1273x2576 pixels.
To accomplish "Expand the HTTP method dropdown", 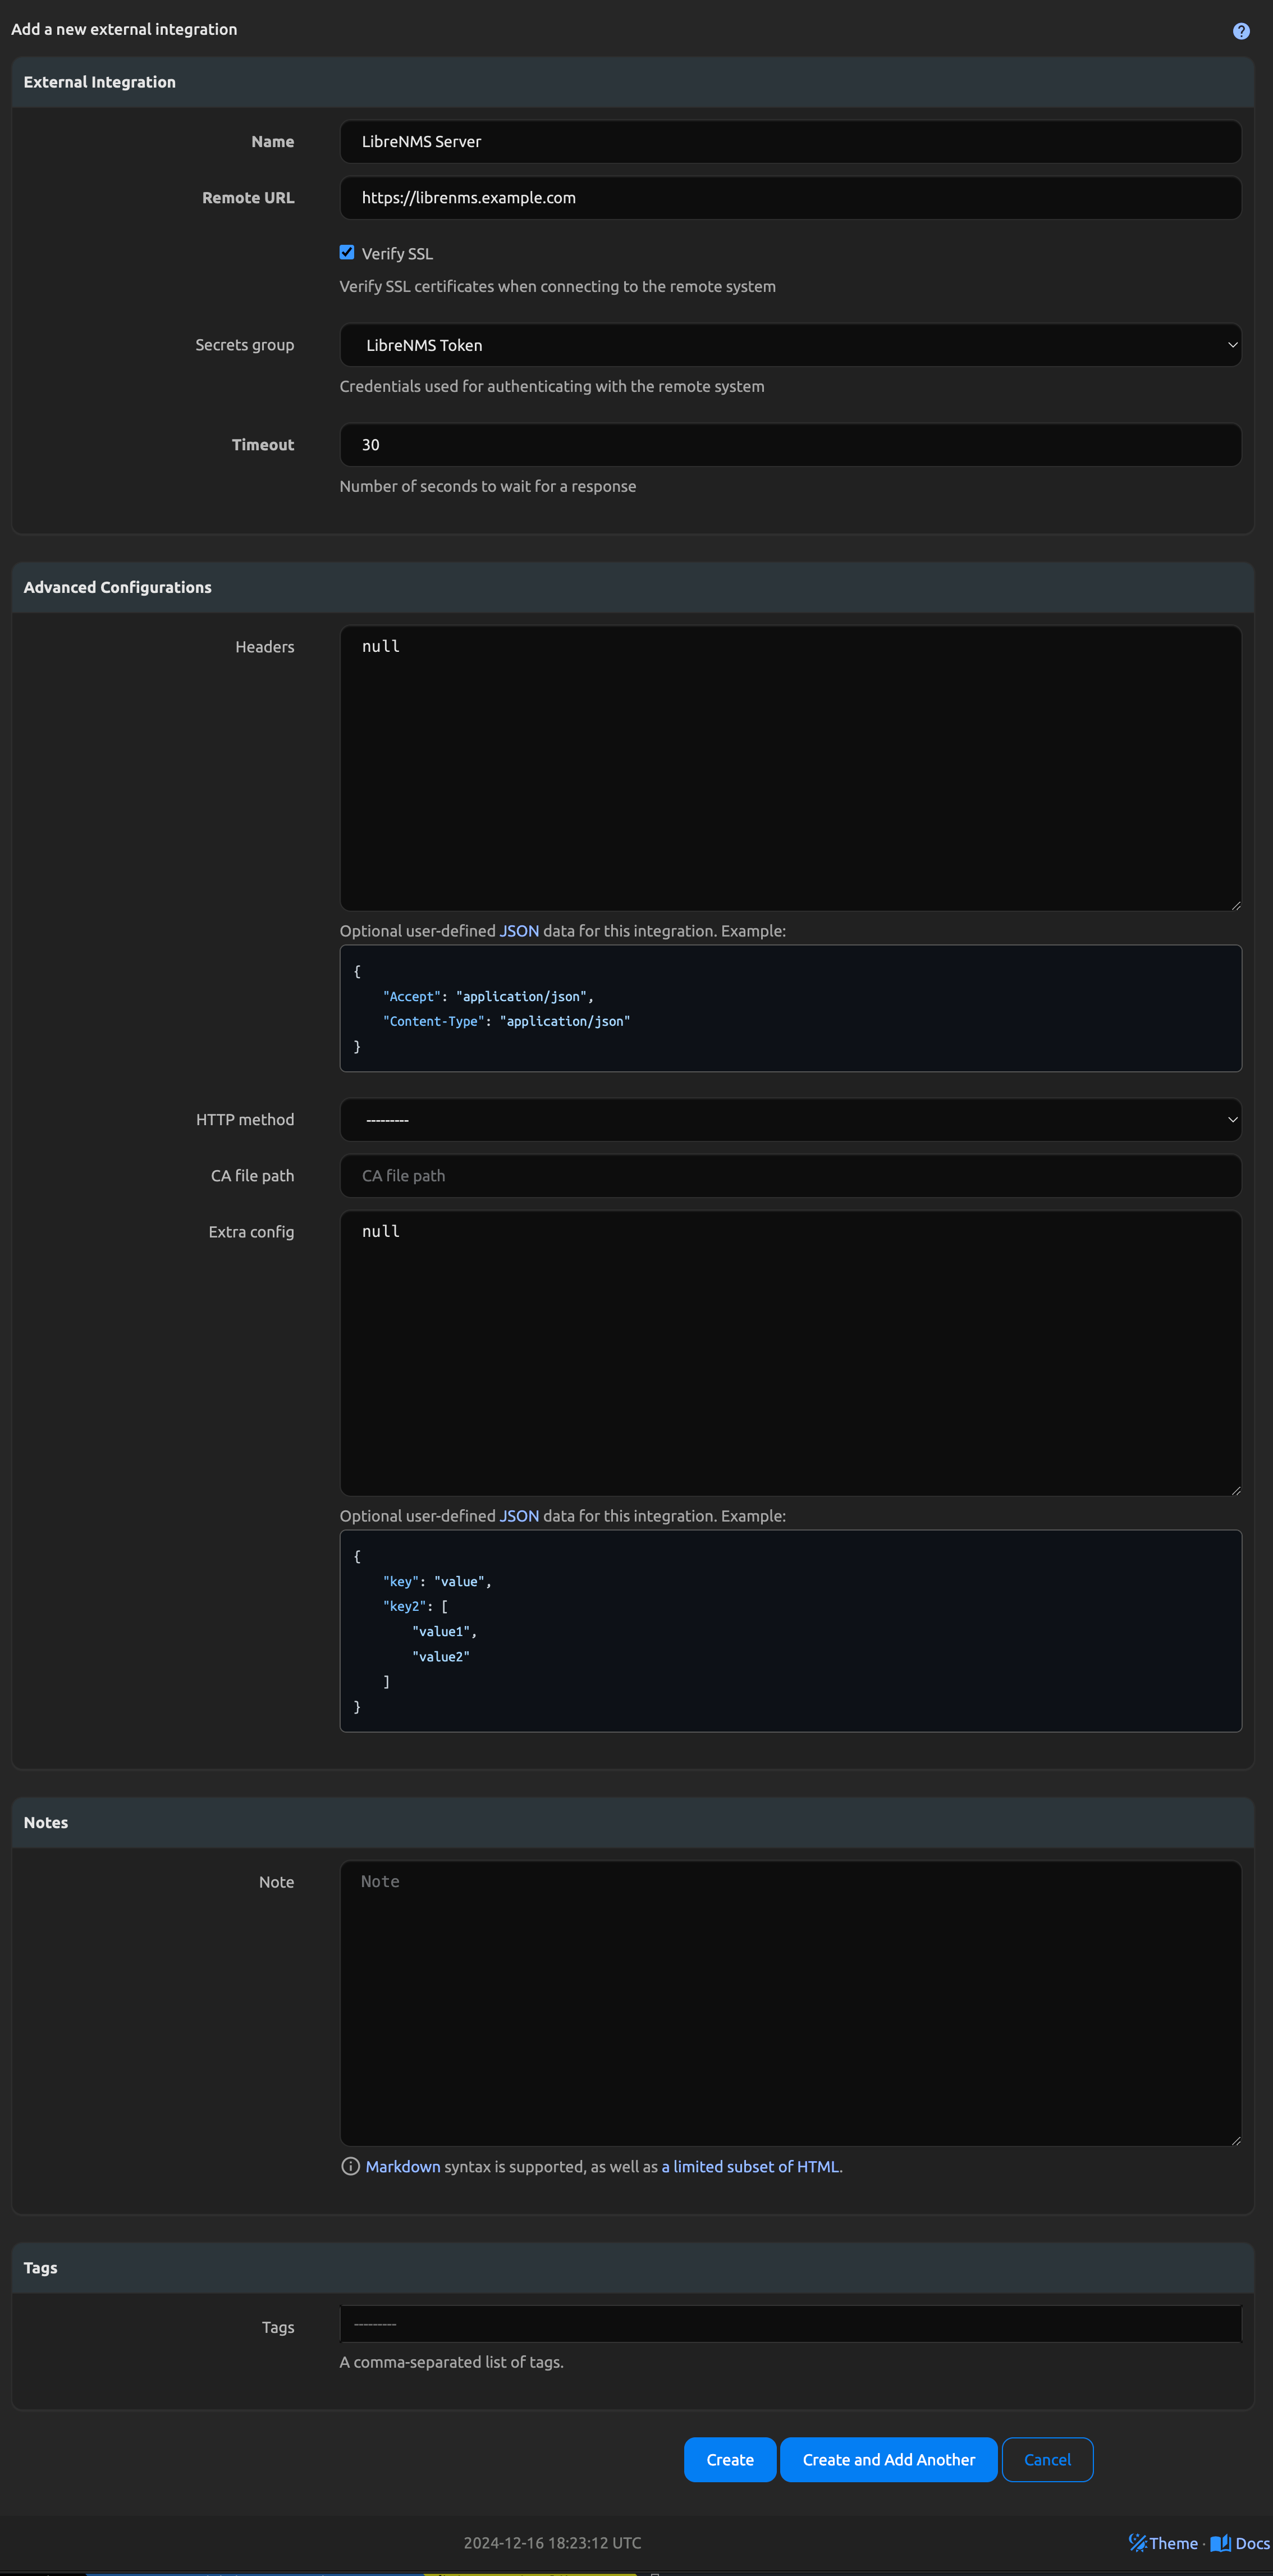I will 790,1119.
